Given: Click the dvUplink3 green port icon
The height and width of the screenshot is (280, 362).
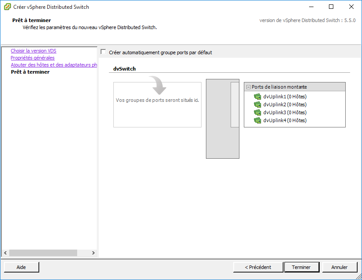Looking at the screenshot, I should 258,112.
